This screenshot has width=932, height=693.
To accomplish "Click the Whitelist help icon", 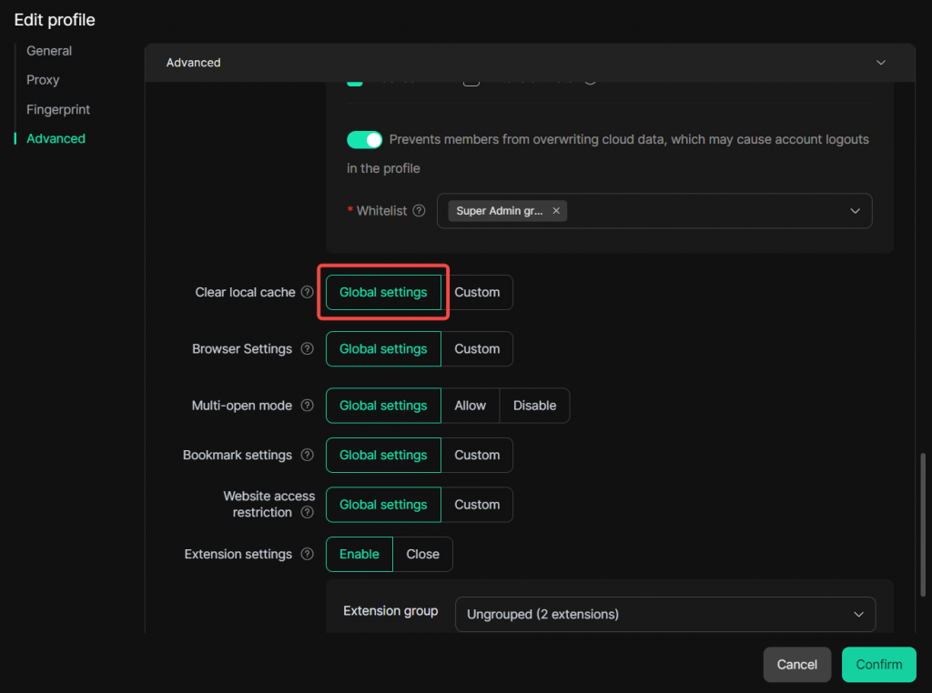I will coord(419,211).
